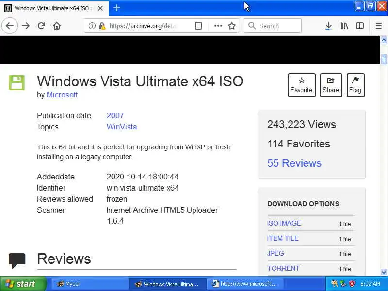The image size is (388, 291).
Task: Click the browser Search box
Action: [273, 26]
